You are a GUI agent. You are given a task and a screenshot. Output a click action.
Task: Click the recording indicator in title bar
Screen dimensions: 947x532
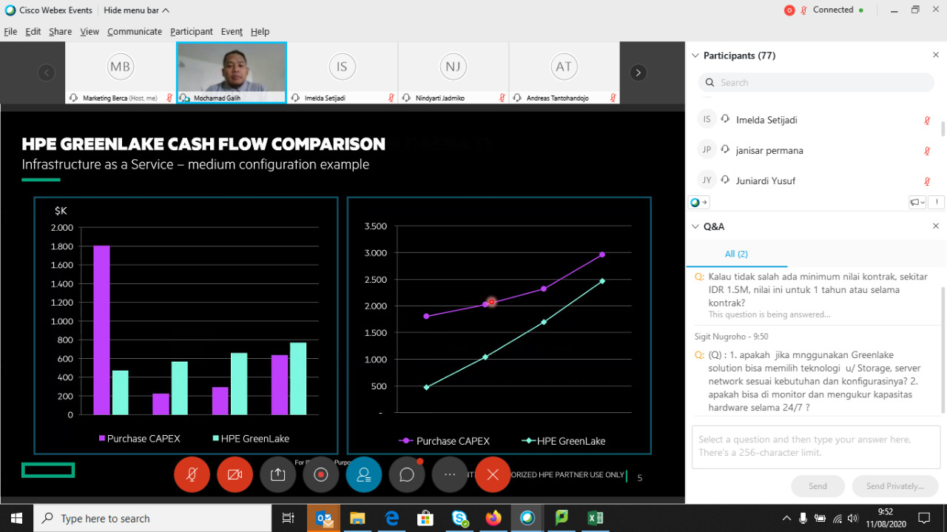tap(789, 10)
